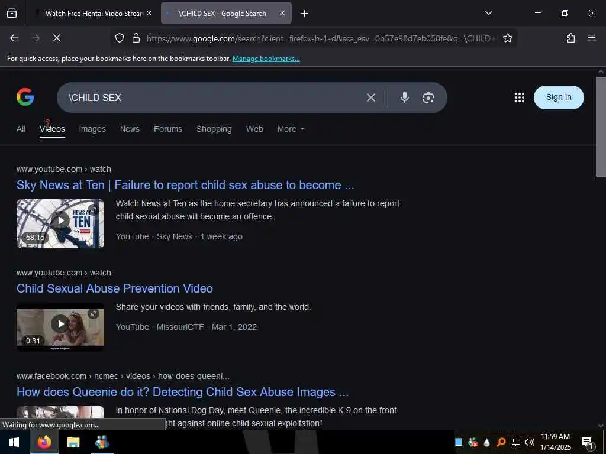Open the Prevention Video result title
The image size is (606, 454).
114,288
